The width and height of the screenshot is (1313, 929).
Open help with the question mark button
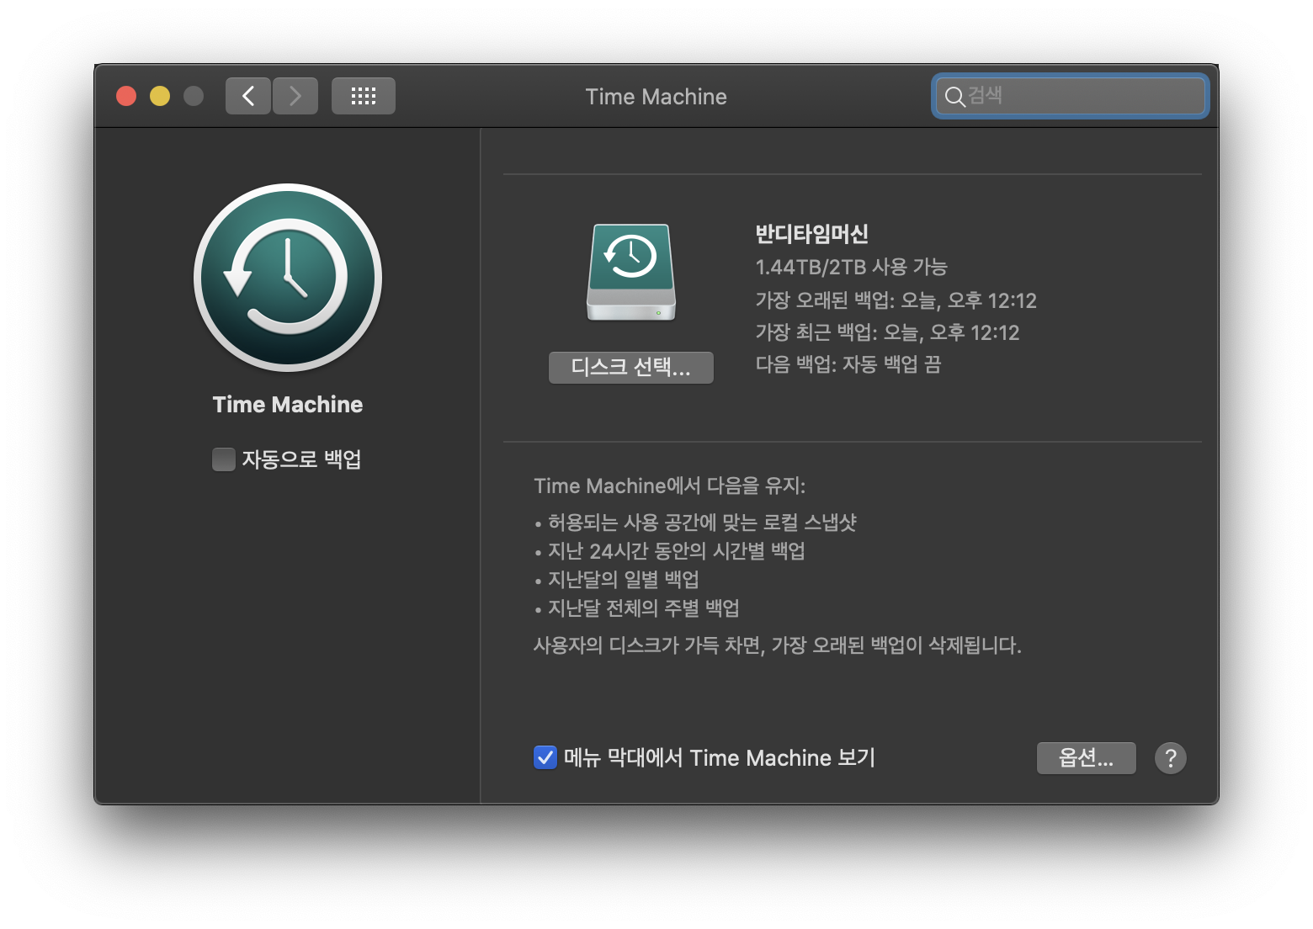[1171, 758]
